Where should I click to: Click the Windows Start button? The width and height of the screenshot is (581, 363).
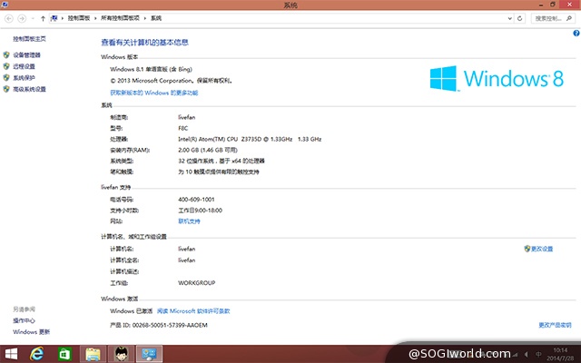[11, 354]
